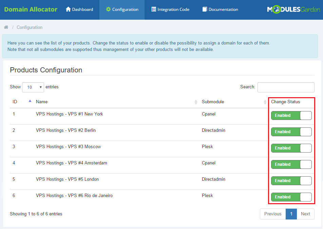The width and height of the screenshot is (323, 229).
Task: Click the Next pagination button
Action: (x=305, y=214)
